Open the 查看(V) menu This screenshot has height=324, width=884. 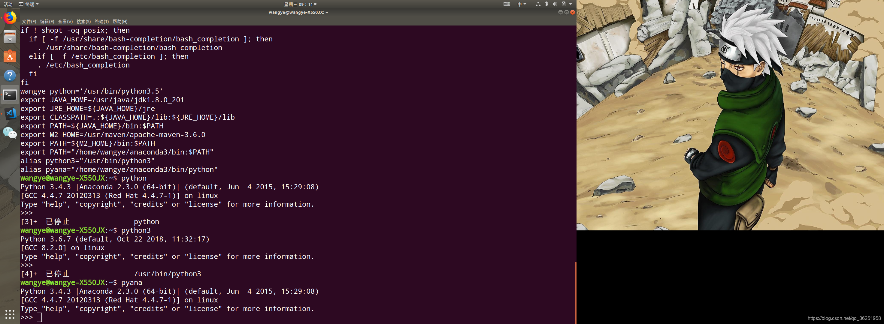pos(65,21)
